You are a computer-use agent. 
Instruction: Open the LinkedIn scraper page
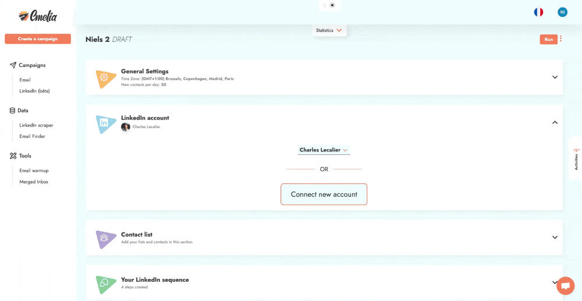(36, 125)
